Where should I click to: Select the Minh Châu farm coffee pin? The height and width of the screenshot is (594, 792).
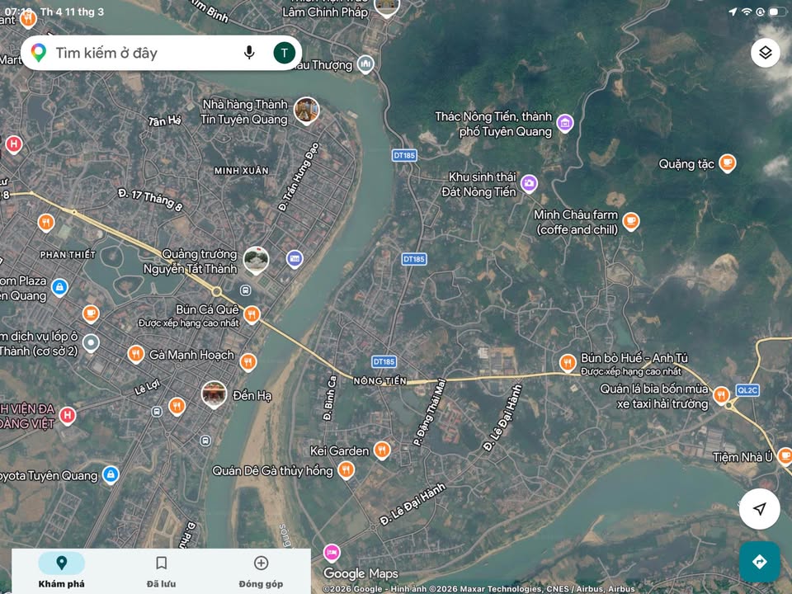pos(630,221)
